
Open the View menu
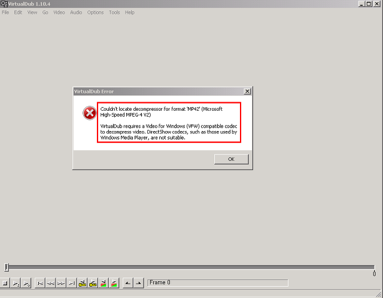tap(32, 12)
